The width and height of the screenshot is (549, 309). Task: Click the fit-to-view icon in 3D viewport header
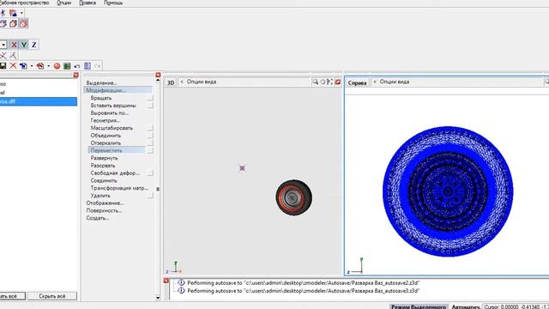tap(329, 82)
